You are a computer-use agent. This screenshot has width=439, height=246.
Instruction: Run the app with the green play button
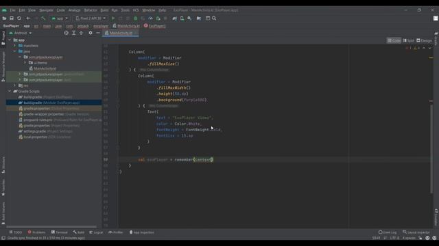pyautogui.click(x=113, y=18)
